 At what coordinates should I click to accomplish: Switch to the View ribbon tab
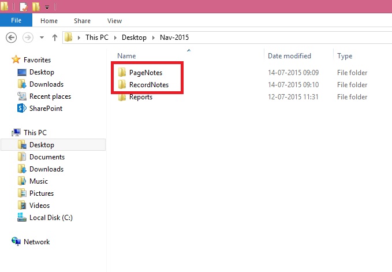(114, 21)
